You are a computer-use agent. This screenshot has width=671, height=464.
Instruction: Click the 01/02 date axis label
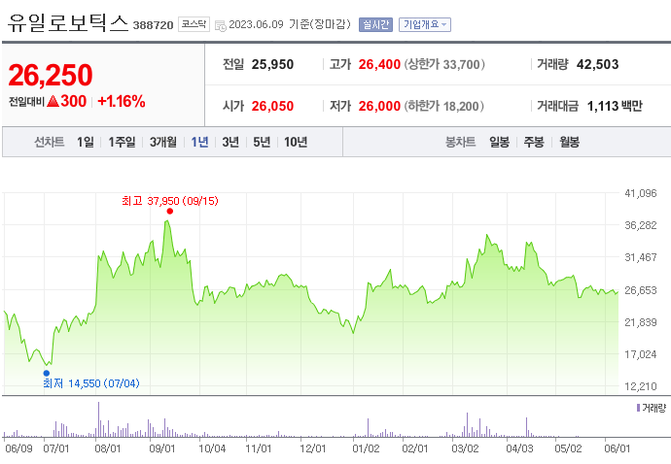tap(366, 448)
